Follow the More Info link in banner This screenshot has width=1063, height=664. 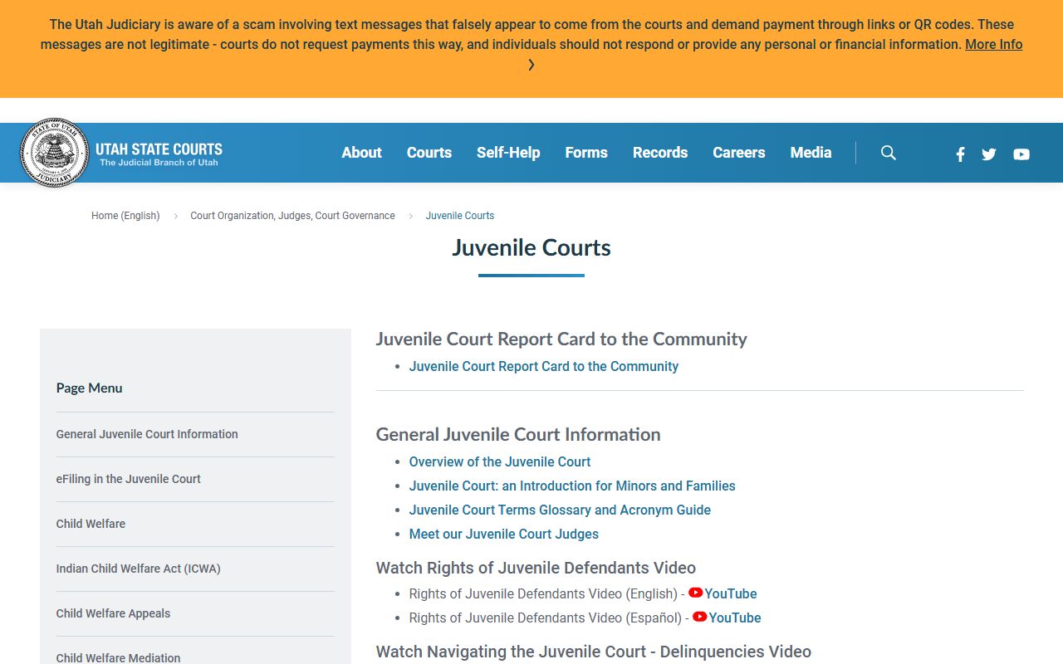[x=993, y=45]
